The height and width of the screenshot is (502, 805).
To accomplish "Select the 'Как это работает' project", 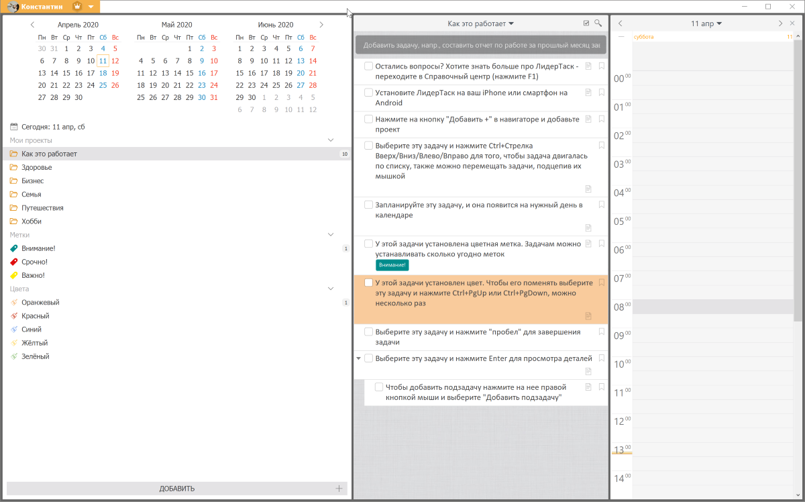I will coord(177,154).
